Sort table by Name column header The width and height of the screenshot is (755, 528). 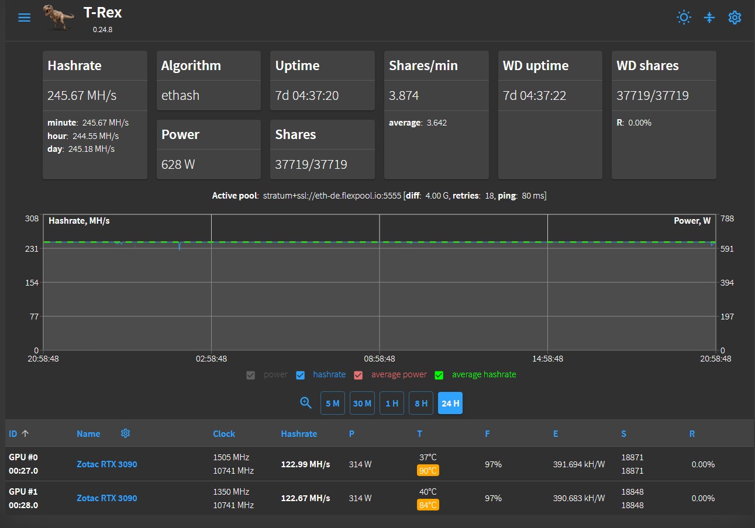point(88,434)
